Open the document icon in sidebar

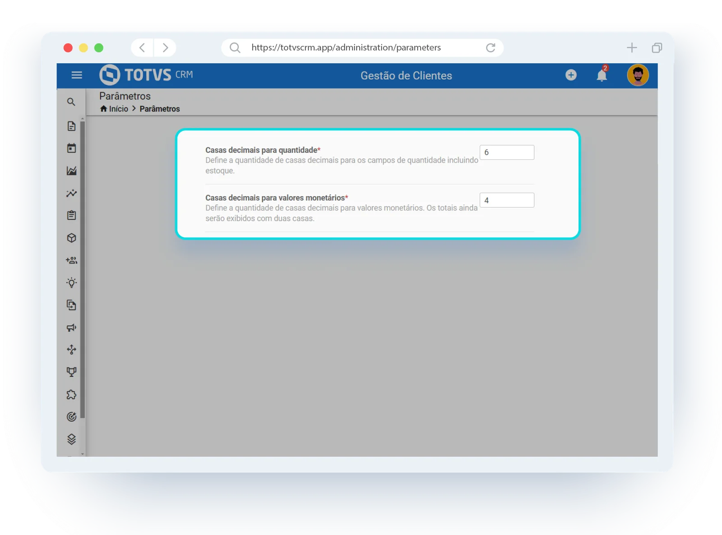71,126
